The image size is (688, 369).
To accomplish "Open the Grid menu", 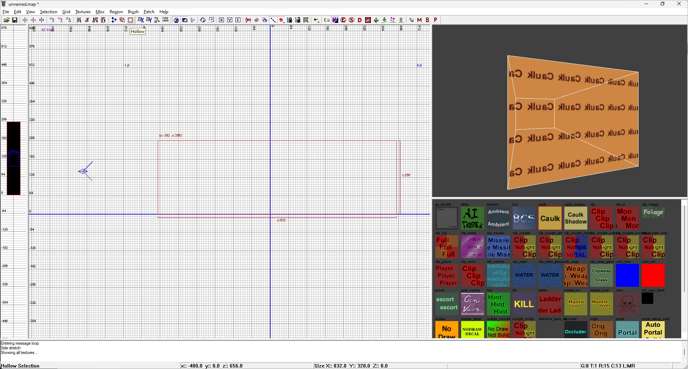I will click(66, 12).
